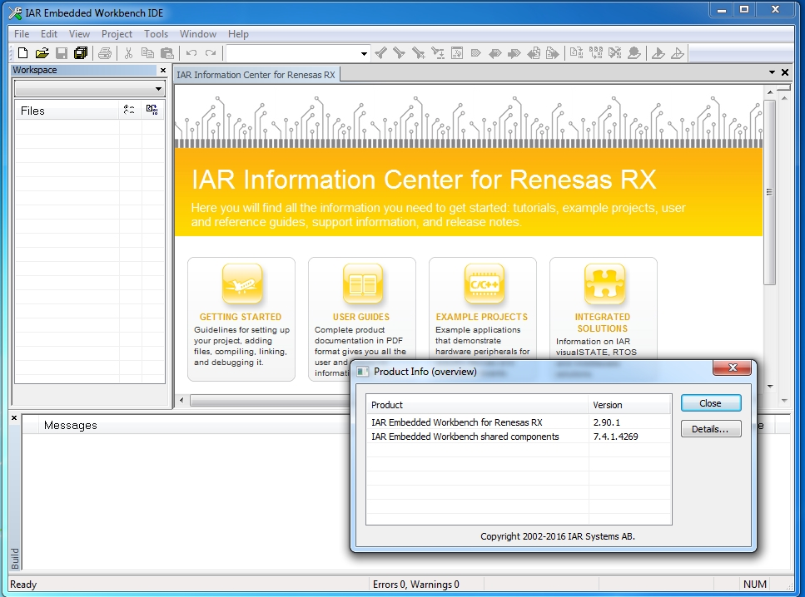Screen dimensions: 805x597
Task: Click the Undo arrow icon
Action: tap(191, 53)
